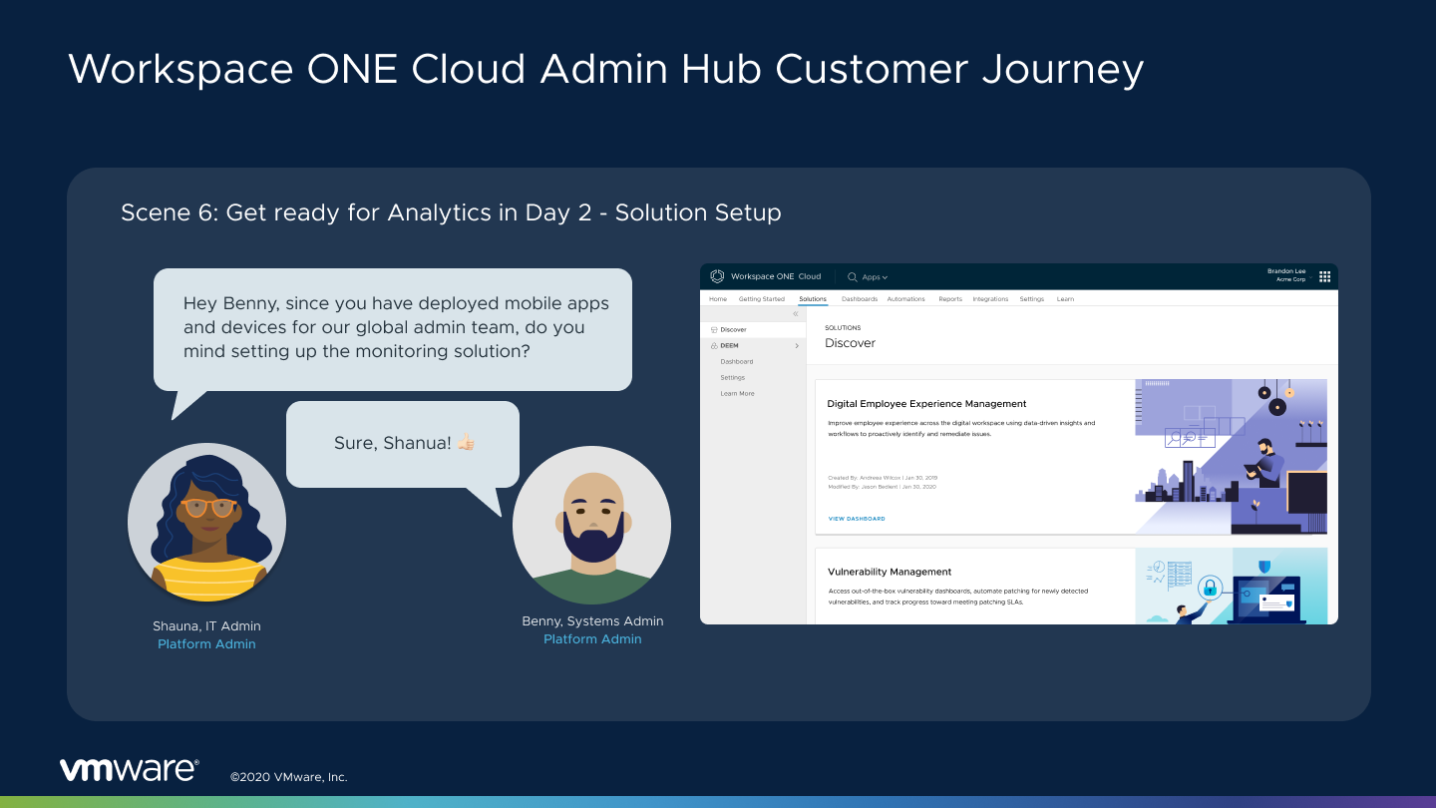
Task: Click the 'Benny, Systems Admin' caption
Action: pos(592,621)
